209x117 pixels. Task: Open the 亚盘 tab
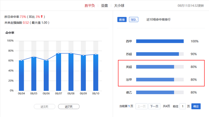(104, 5)
